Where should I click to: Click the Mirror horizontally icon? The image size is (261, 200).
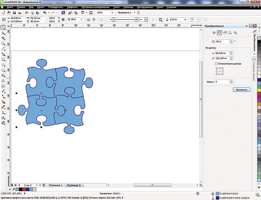coord(89,20)
